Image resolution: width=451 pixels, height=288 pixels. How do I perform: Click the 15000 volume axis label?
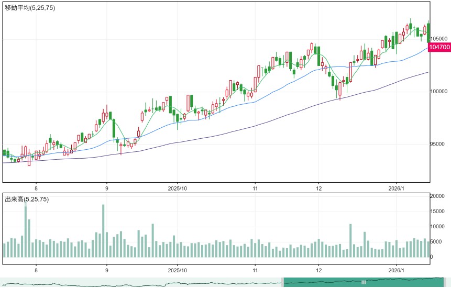click(437, 211)
